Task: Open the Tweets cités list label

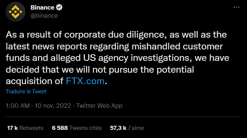Action: [86, 128]
